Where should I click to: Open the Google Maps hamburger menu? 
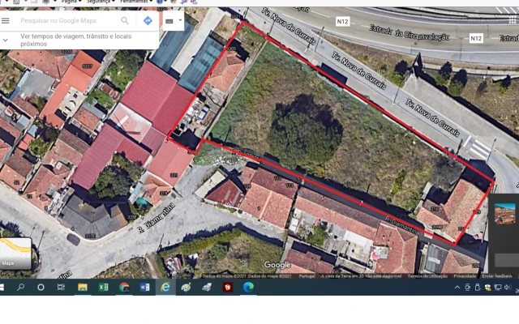pos(6,20)
